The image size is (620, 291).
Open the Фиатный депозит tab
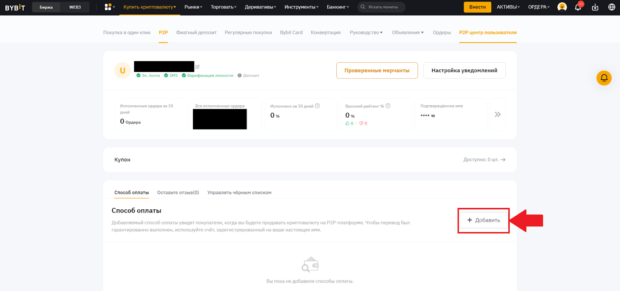(196, 33)
